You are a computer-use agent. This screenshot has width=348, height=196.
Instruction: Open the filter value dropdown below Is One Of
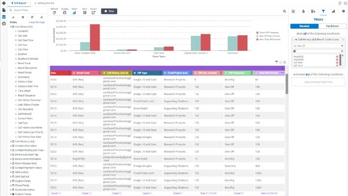[x=318, y=51]
